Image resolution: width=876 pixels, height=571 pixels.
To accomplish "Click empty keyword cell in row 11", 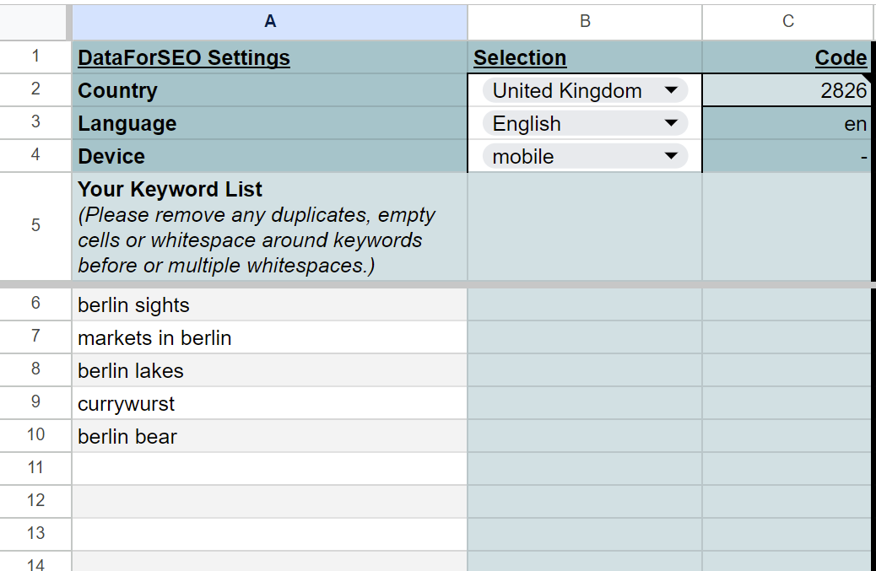I will [270, 469].
